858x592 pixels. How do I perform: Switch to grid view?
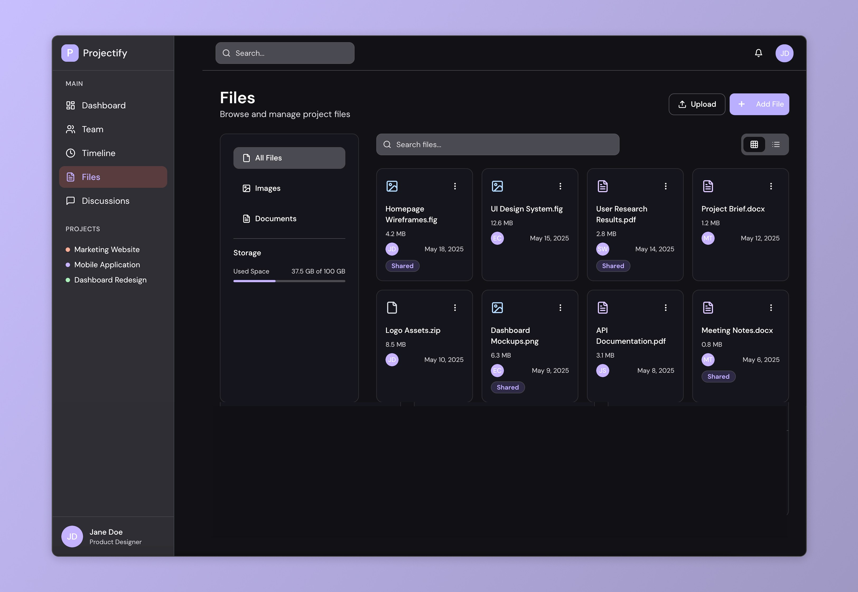754,145
